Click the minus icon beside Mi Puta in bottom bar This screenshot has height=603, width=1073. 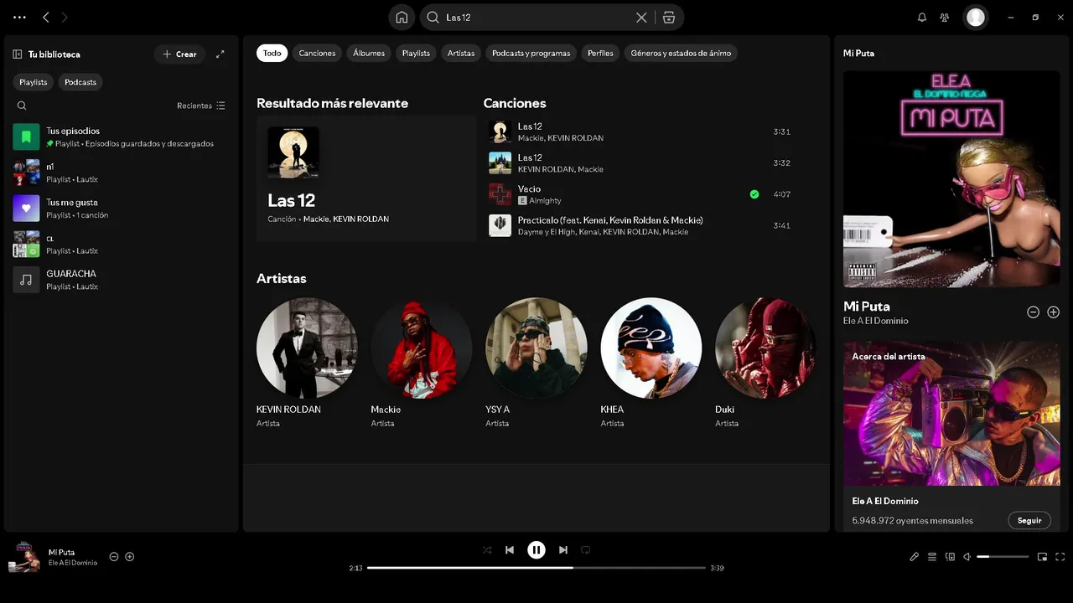pyautogui.click(x=114, y=557)
